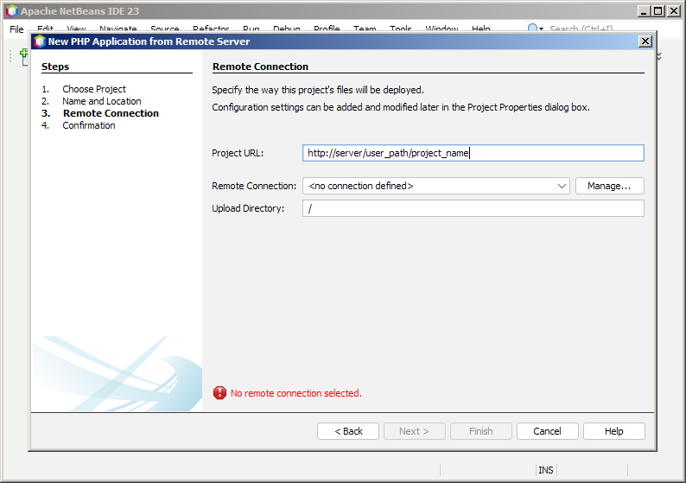Open Help for the wizard dialog
Screen dimensions: 686x483
(x=613, y=431)
